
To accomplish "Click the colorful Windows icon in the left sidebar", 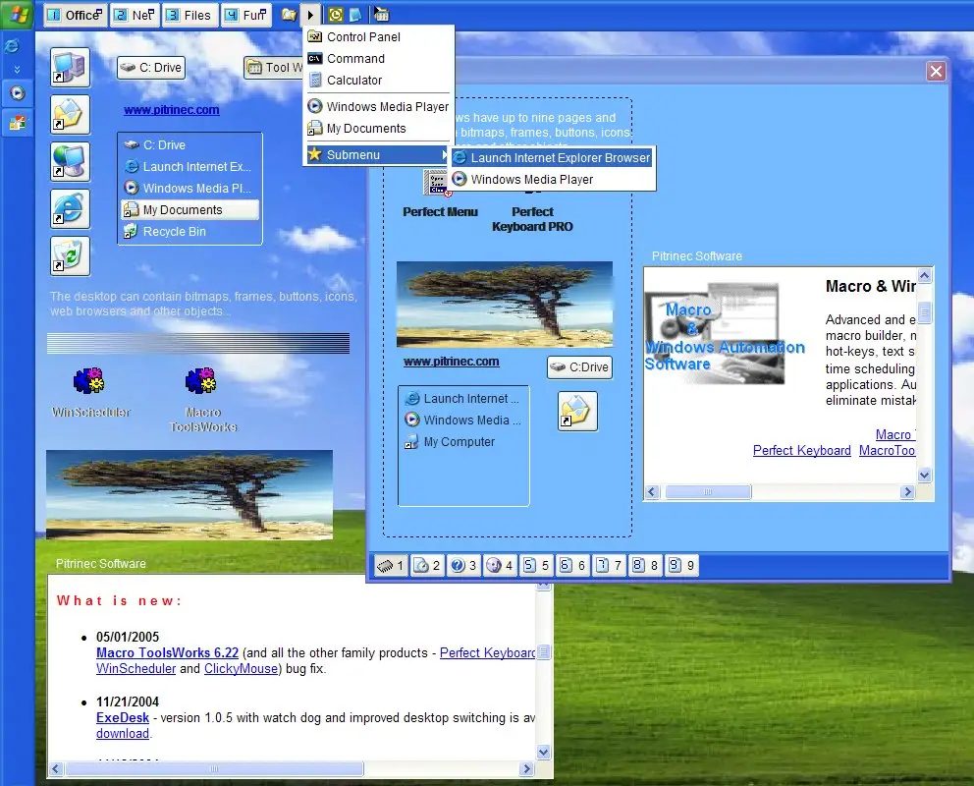I will [18, 123].
